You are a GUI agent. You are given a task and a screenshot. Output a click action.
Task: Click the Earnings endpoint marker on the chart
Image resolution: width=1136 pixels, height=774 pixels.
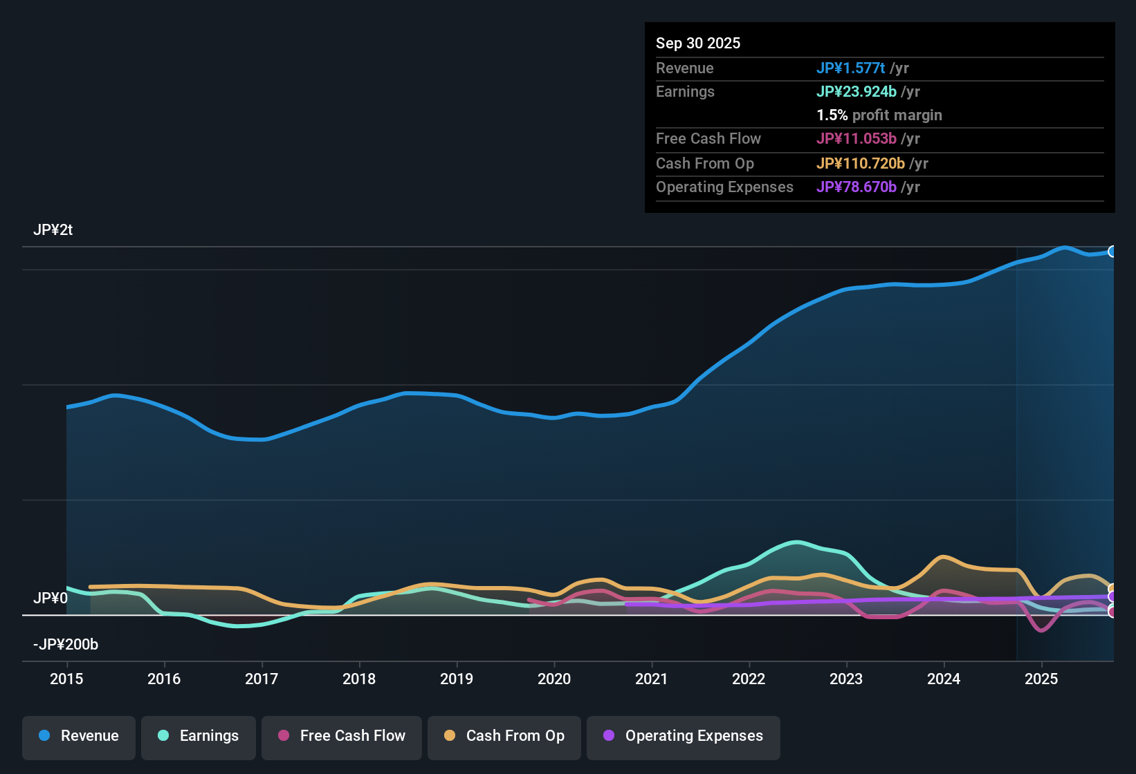(x=1112, y=605)
